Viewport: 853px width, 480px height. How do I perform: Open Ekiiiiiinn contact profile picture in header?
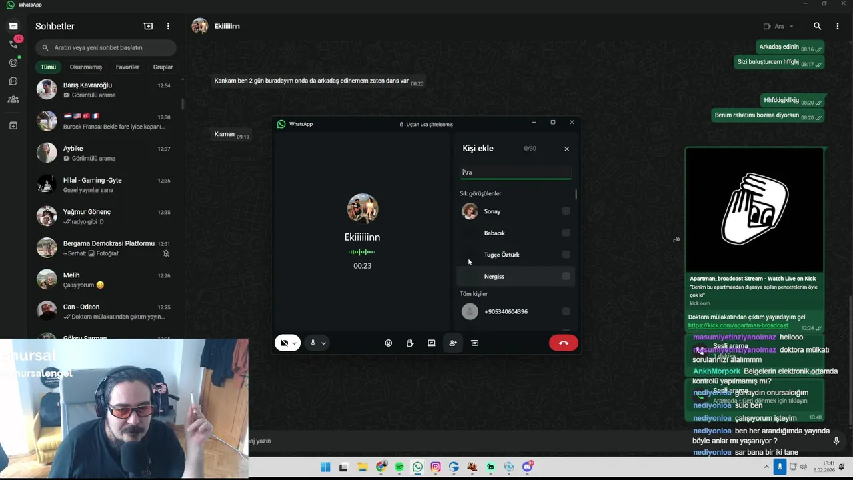click(199, 26)
